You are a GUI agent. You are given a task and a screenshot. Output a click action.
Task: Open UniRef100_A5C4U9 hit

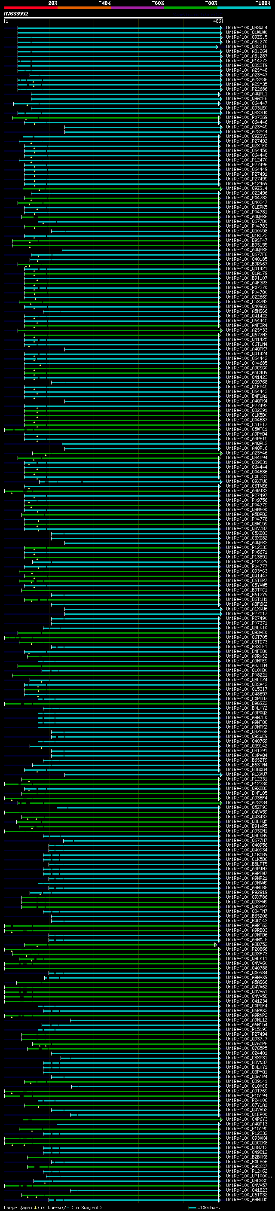click(246, 373)
